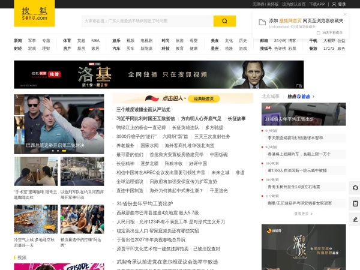Open the 星座 channel
Image resolution: width=360 pixels, height=270 pixels.
[215, 49]
